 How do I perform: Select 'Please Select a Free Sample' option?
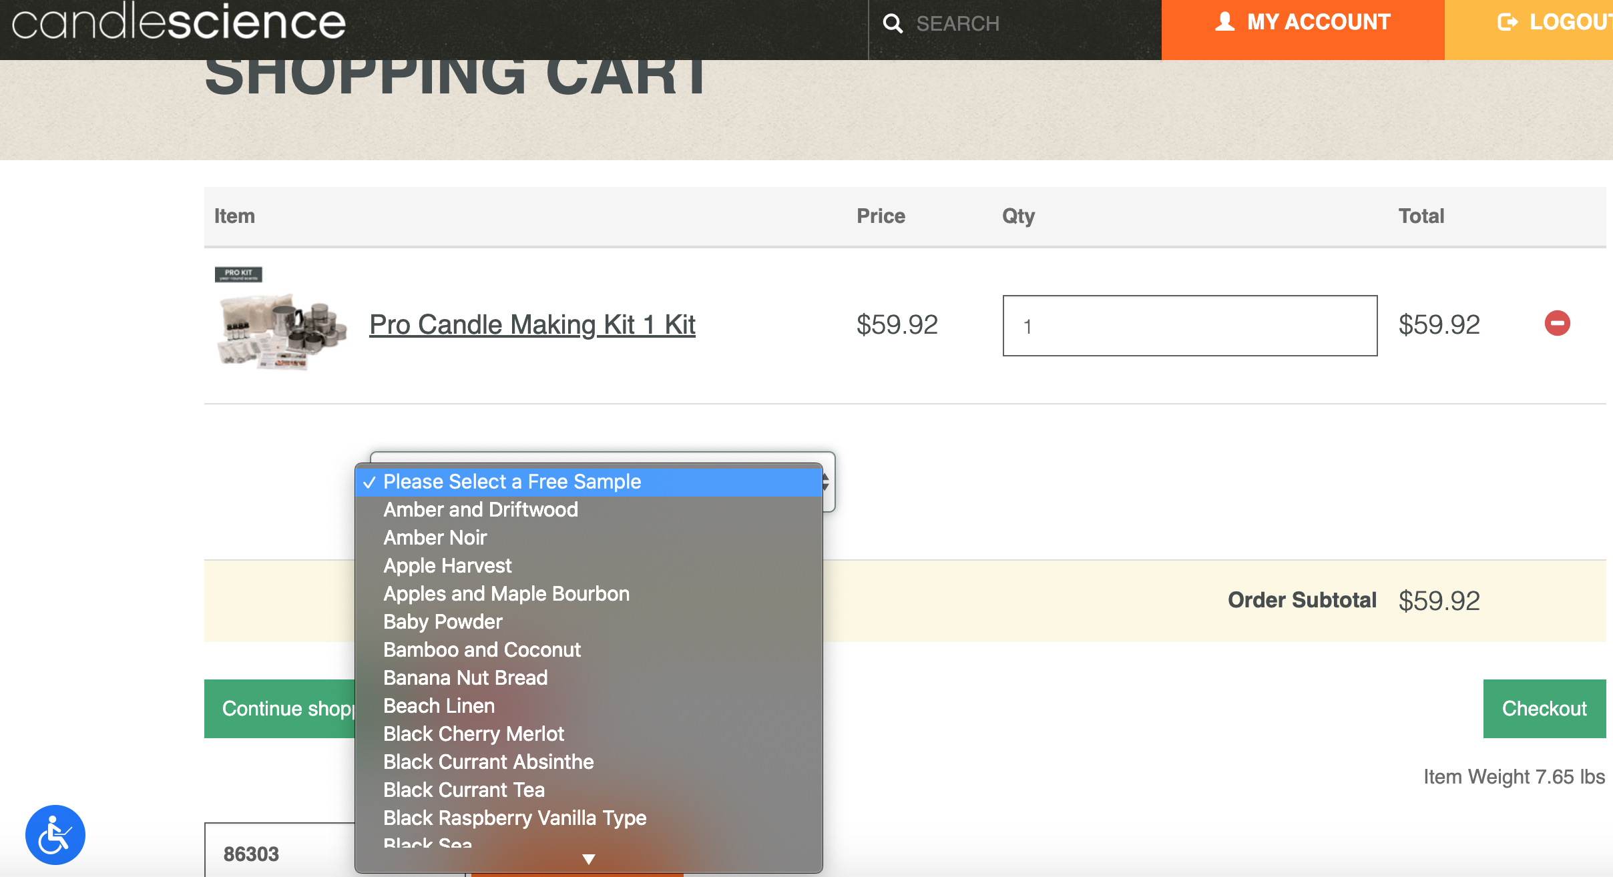click(x=589, y=482)
